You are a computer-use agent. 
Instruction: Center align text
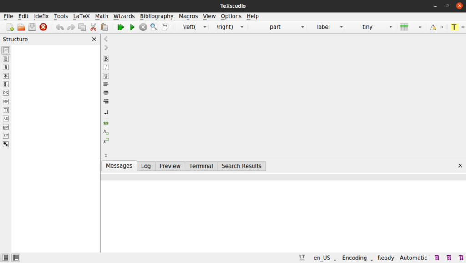click(106, 93)
